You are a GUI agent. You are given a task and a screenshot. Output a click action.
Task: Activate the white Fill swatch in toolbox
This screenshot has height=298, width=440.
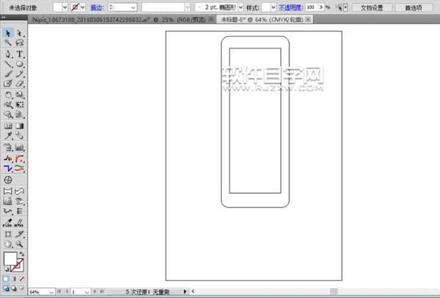click(10, 258)
